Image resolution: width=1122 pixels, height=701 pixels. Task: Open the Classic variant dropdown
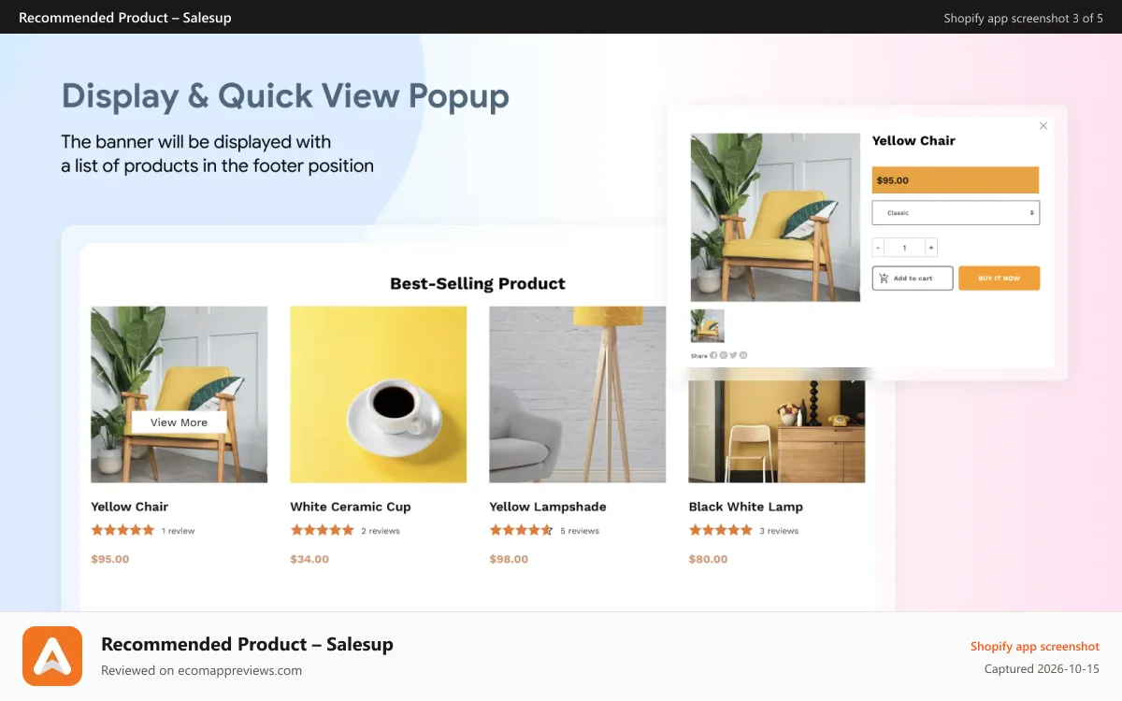click(x=956, y=212)
